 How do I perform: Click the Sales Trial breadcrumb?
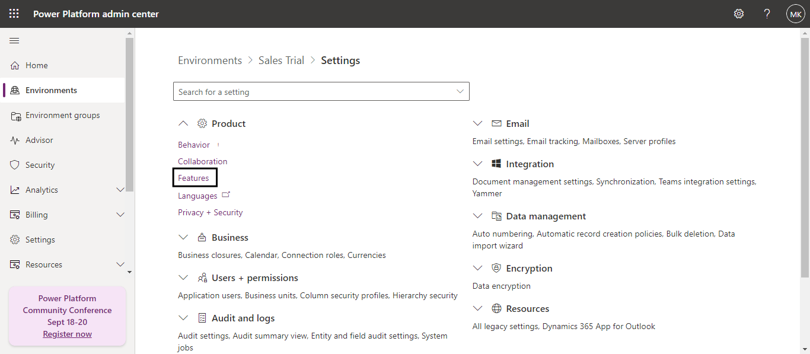[281, 60]
